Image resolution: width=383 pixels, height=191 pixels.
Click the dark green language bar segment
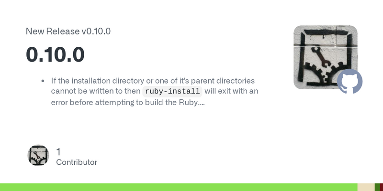[377, 187]
